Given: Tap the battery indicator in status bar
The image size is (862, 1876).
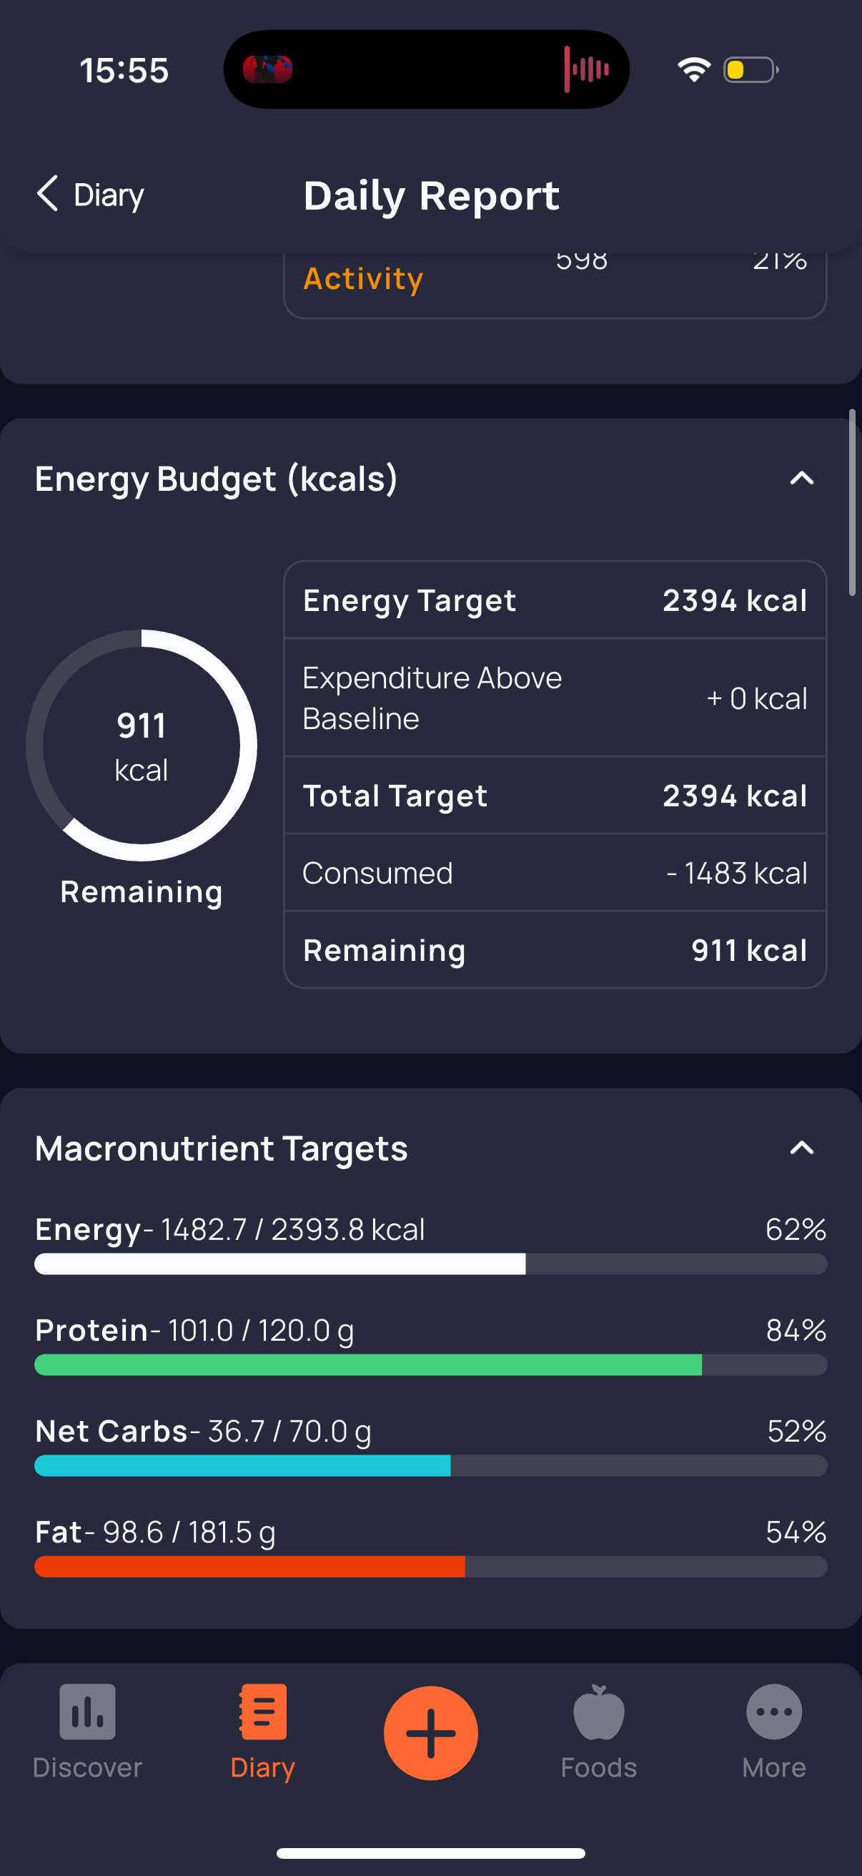Looking at the screenshot, I should pos(750,70).
